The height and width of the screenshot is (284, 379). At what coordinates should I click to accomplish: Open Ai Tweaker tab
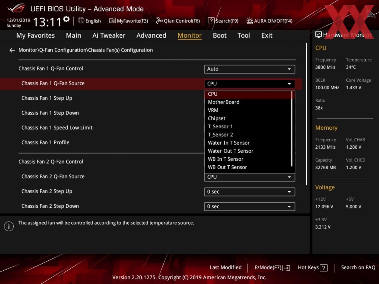109,35
